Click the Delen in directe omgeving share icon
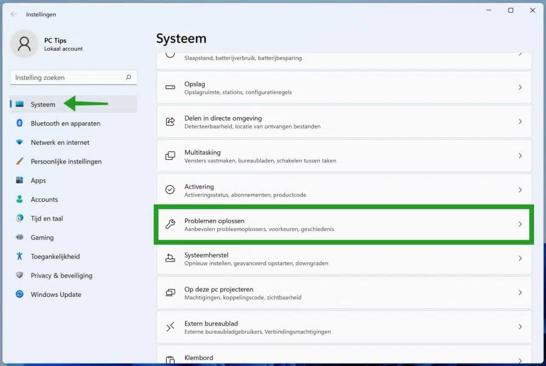546x366 pixels. (170, 121)
